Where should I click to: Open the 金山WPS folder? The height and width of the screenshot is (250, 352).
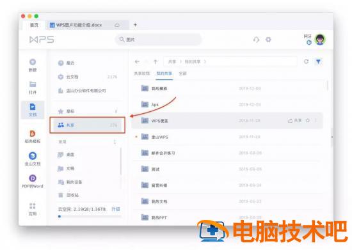[x=228, y=137]
